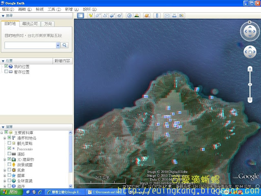261x196 pixels.
Task: Look up with the eye compass arrow
Action: click(250, 27)
